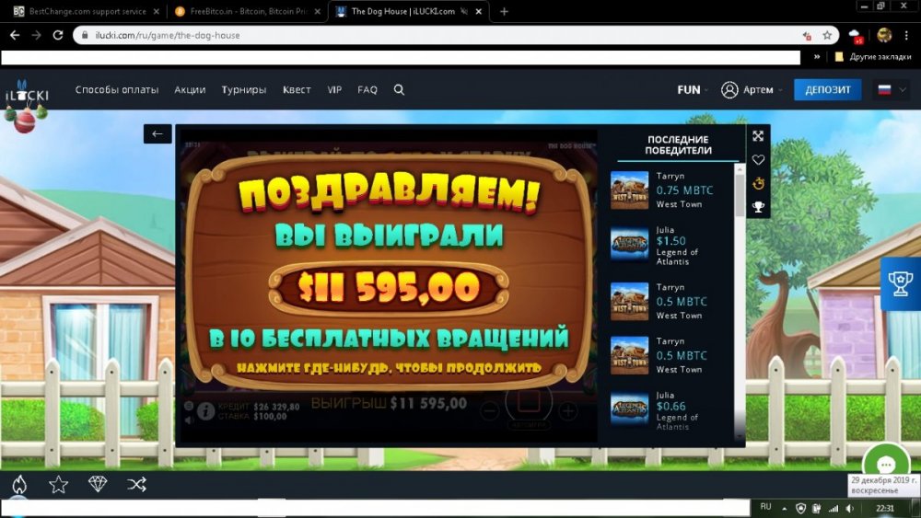The image size is (921, 518).
Task: Open the stopwatch icon in game sidebar
Action: (758, 184)
